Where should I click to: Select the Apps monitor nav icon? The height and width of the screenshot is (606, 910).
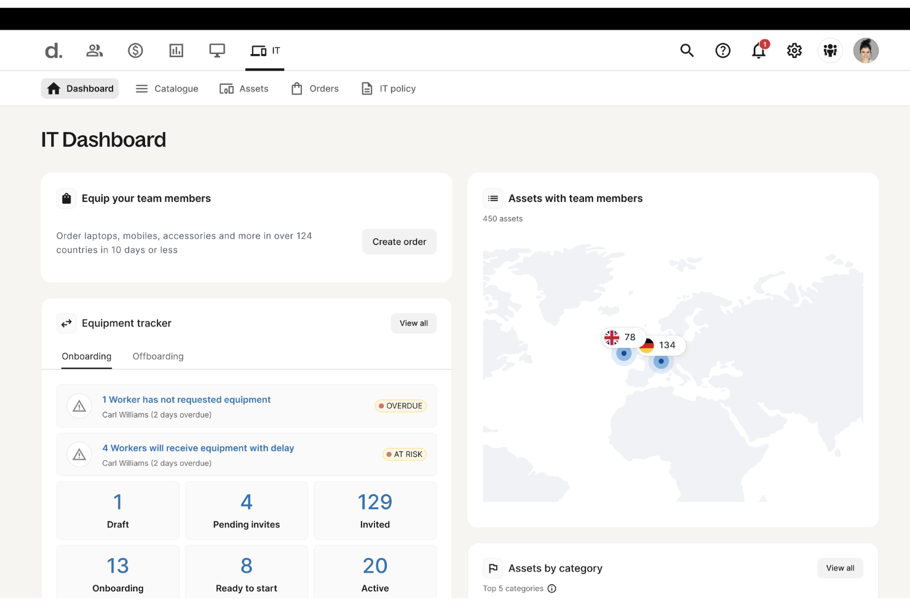pyautogui.click(x=216, y=50)
